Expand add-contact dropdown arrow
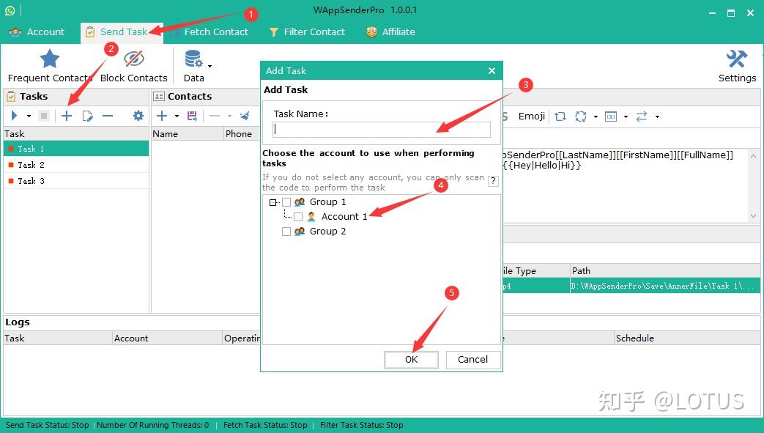764x433 pixels. point(177,116)
